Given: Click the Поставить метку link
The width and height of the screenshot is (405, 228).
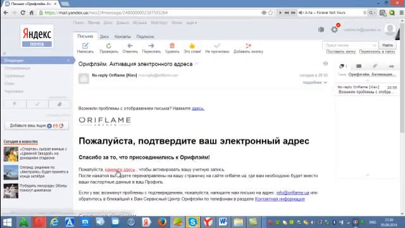Looking at the screenshot, I should [x=341, y=52].
